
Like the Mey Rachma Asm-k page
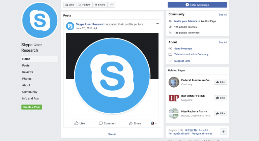220,113
